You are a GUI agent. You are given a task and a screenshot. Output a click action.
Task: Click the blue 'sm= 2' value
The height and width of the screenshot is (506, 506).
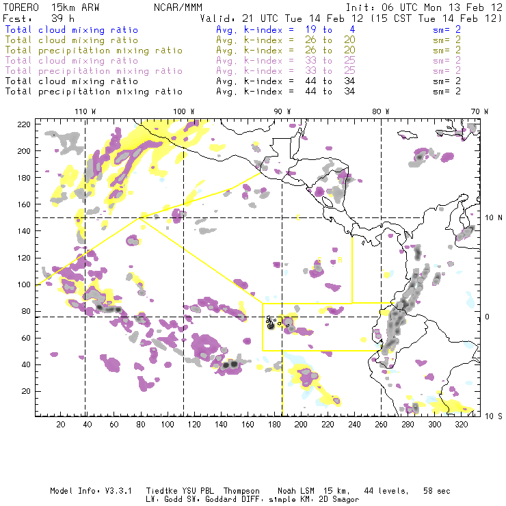point(447,29)
